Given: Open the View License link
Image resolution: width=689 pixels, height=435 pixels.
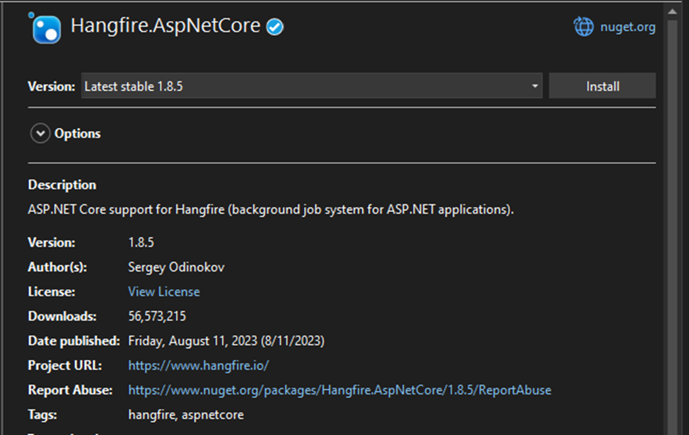Looking at the screenshot, I should [163, 291].
